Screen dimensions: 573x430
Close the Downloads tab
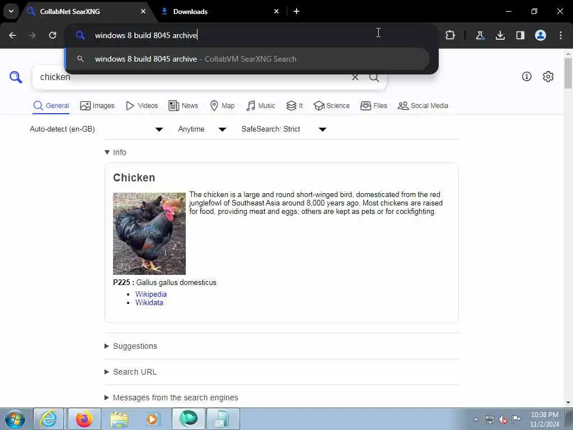[276, 11]
